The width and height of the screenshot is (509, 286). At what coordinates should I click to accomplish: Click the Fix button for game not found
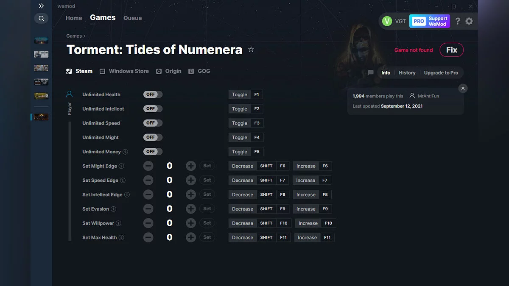point(451,50)
